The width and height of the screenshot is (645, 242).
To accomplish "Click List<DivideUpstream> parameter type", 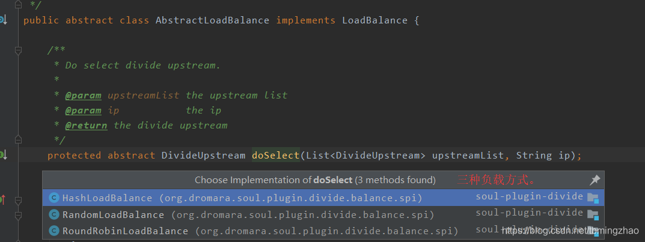I will [x=365, y=156].
